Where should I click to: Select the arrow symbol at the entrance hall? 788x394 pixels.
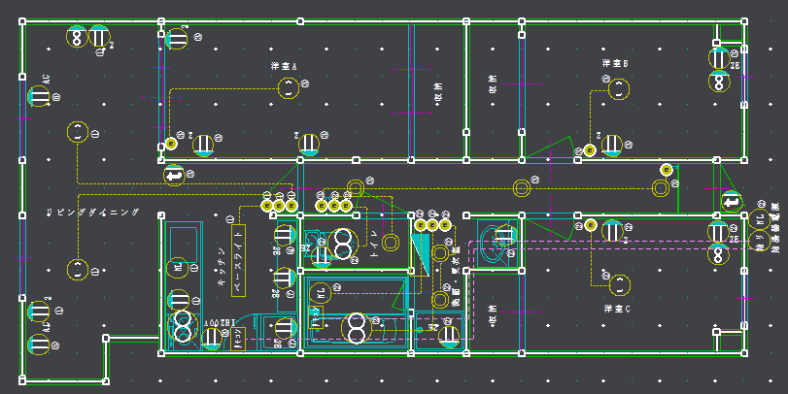click(x=732, y=202)
